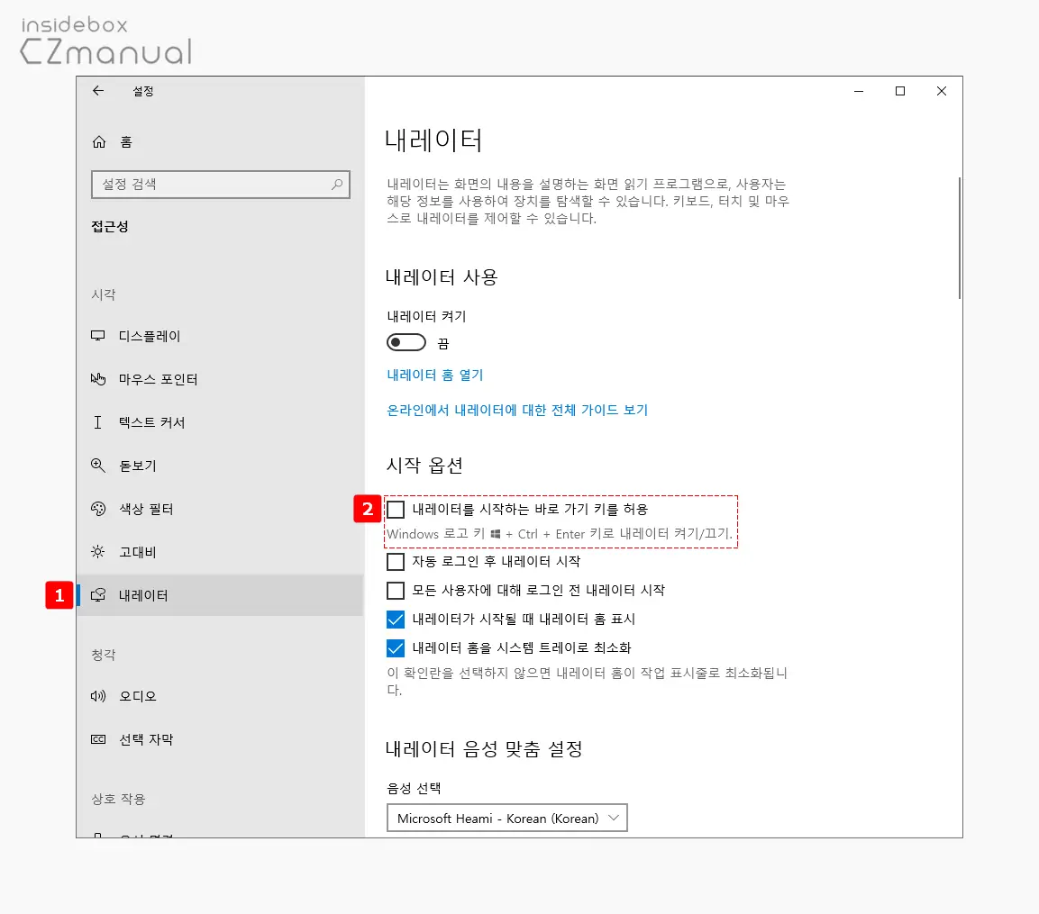Viewport: 1039px width, 914px height.
Task: Click the palette icon beside 색상 필터
Action: click(x=98, y=509)
